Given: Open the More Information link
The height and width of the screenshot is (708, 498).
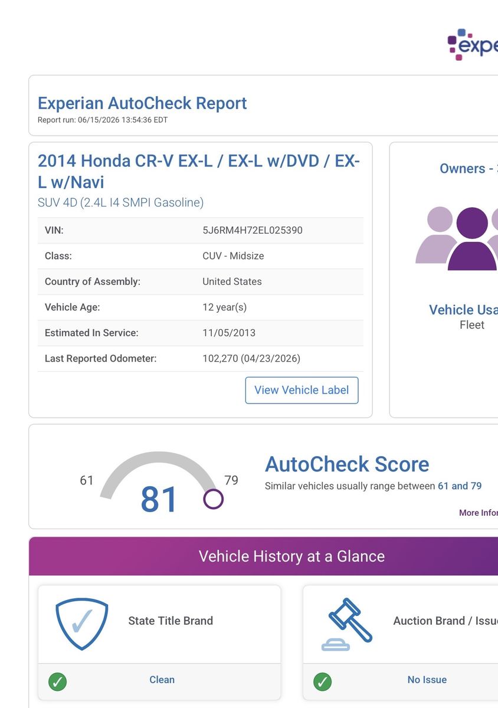Looking at the screenshot, I should pos(479,513).
